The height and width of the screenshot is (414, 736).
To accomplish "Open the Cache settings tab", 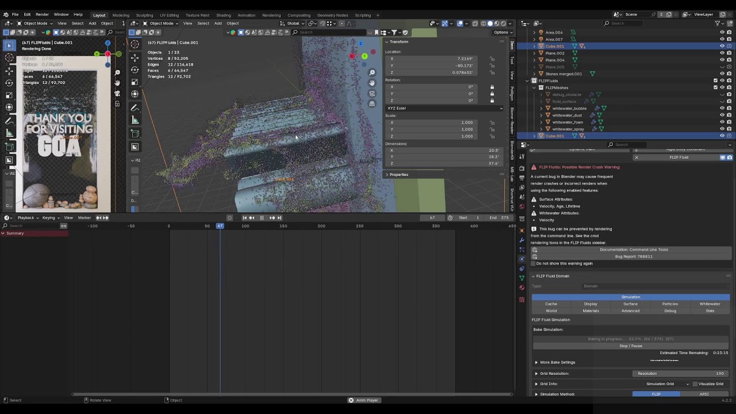I will (x=551, y=304).
